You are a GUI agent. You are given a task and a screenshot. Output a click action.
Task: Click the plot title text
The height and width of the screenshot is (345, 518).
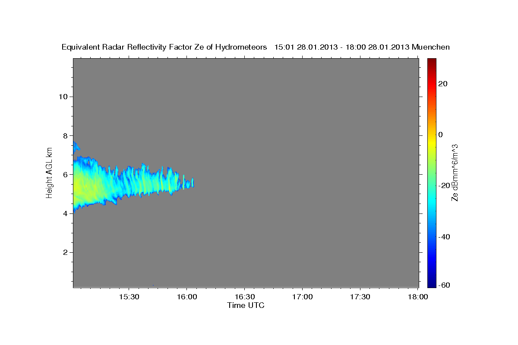(256, 47)
